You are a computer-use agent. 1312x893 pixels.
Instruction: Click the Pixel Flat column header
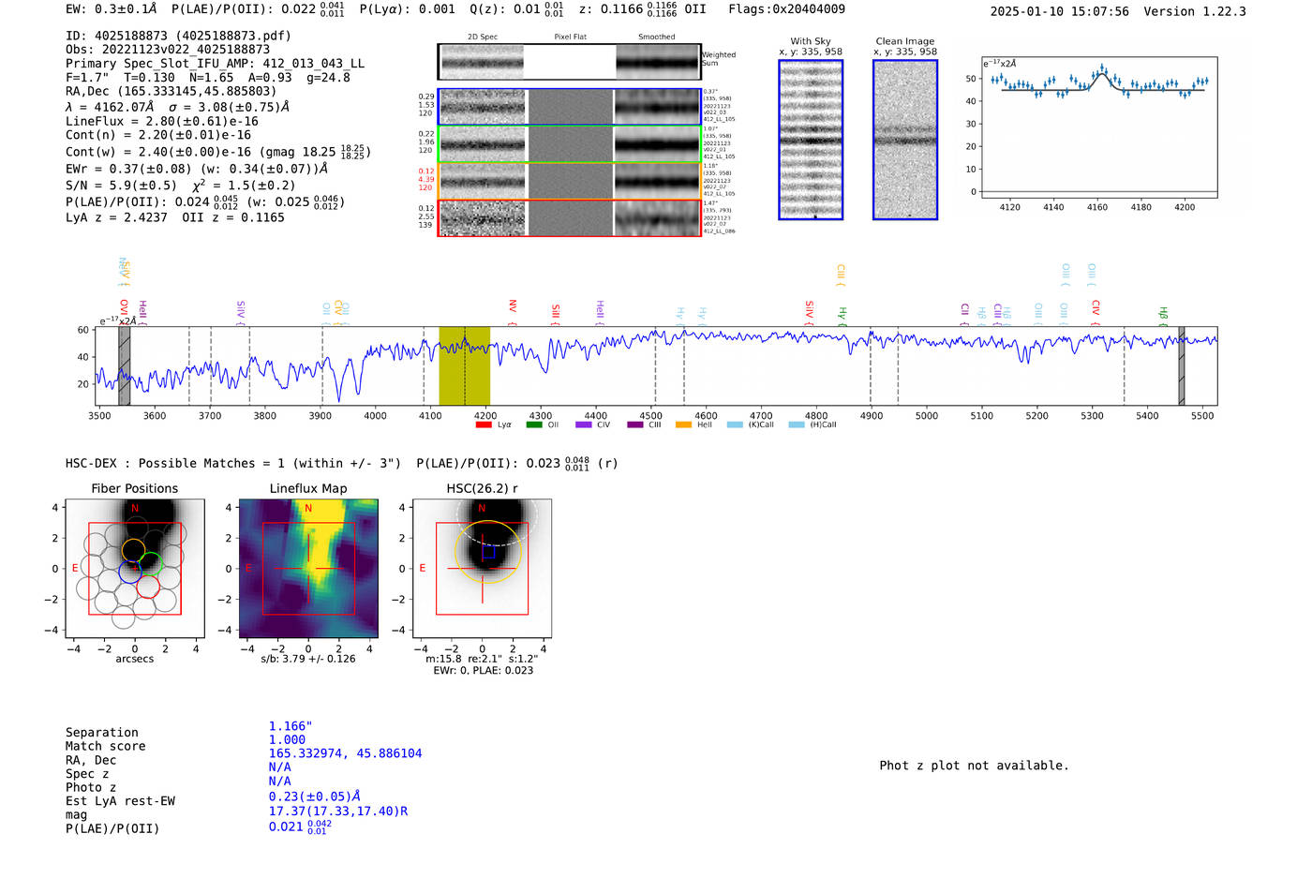click(x=570, y=37)
